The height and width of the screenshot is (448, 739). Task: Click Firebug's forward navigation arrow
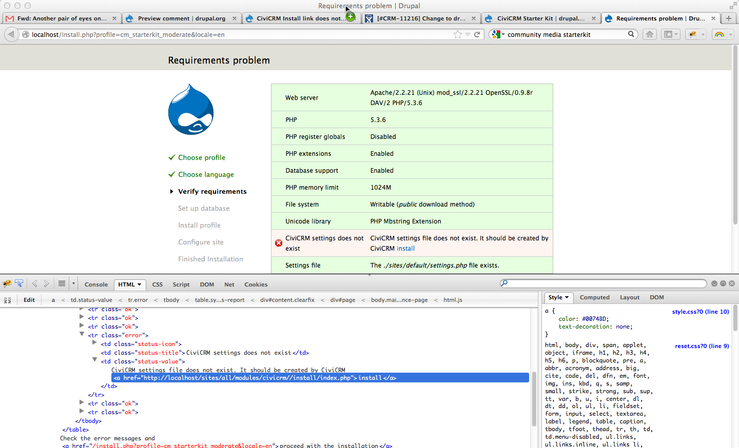(46, 283)
